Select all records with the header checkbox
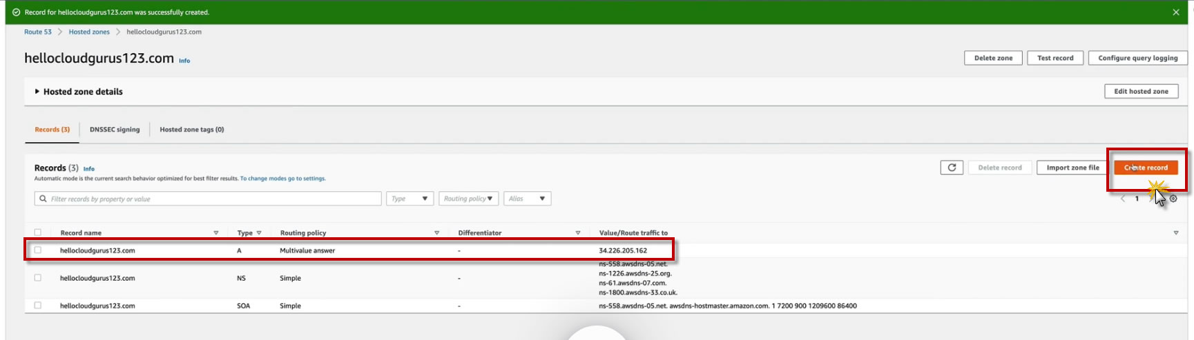 click(38, 232)
